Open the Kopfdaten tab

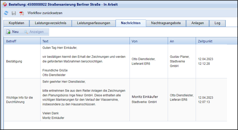coord(16,23)
